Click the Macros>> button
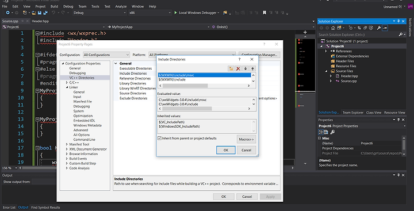The image size is (414, 211). click(x=246, y=139)
